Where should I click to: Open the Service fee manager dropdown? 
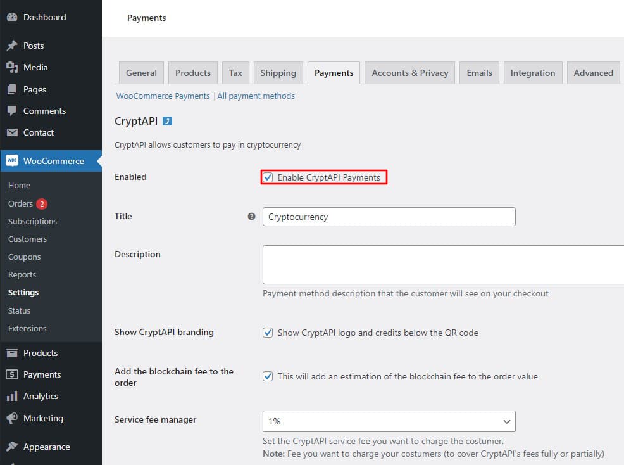(388, 421)
